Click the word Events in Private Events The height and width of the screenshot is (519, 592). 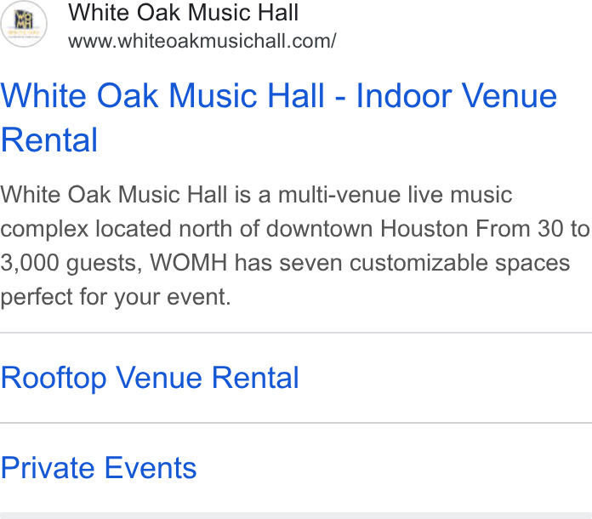point(151,468)
